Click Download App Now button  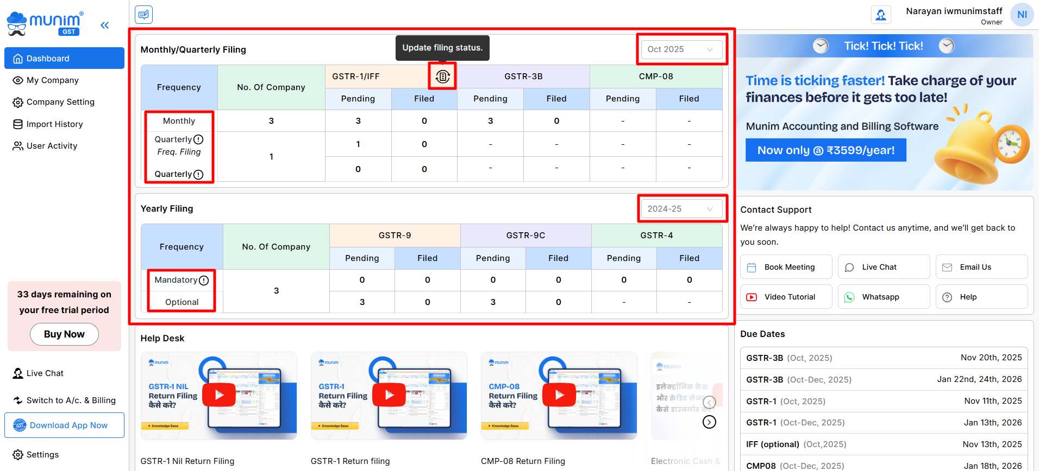pyautogui.click(x=64, y=425)
